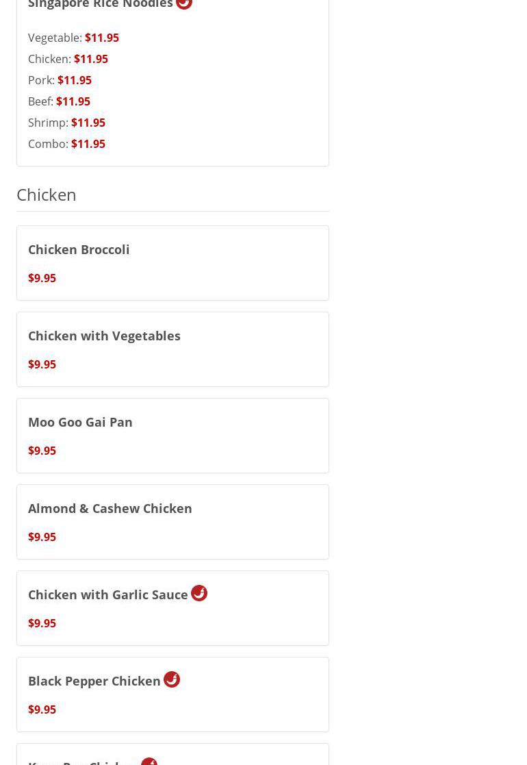Viewport: 527px width, 765px height.
Task: Click the Singapore Rice Noodles heading
Action: (100, 4)
